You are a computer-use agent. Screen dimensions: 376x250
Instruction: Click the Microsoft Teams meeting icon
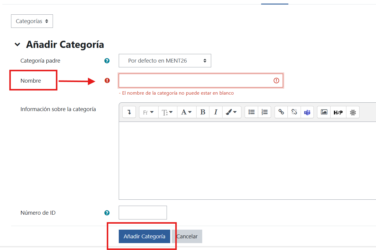tap(307, 112)
